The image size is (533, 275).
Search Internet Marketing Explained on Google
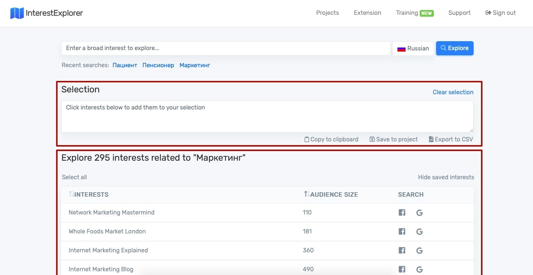click(420, 251)
